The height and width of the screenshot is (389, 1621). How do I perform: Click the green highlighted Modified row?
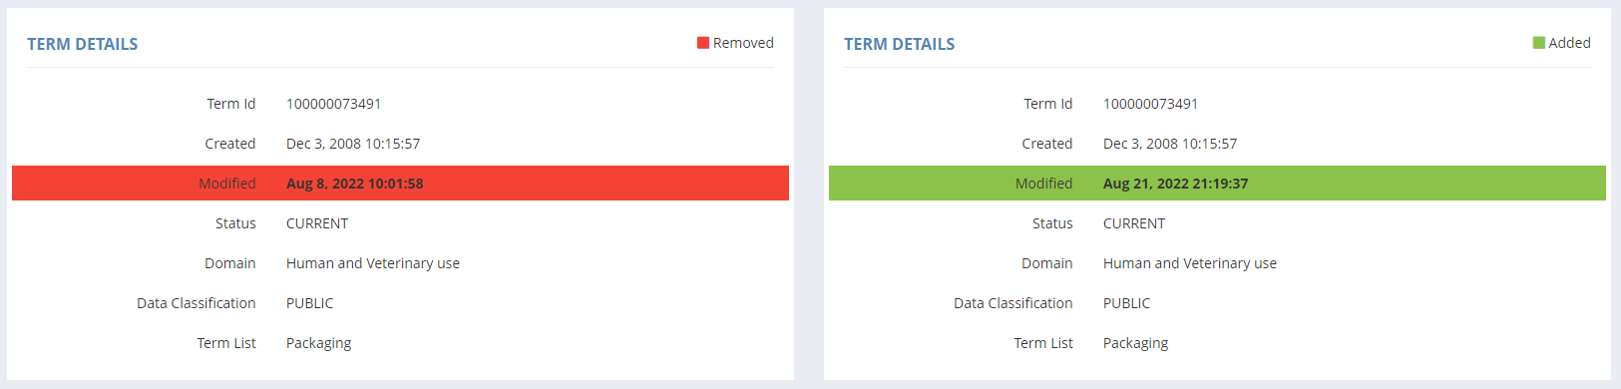[x=1217, y=184]
